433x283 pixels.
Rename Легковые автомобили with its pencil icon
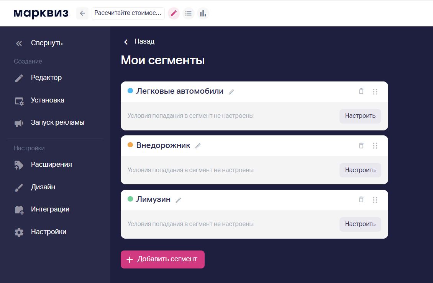(231, 92)
